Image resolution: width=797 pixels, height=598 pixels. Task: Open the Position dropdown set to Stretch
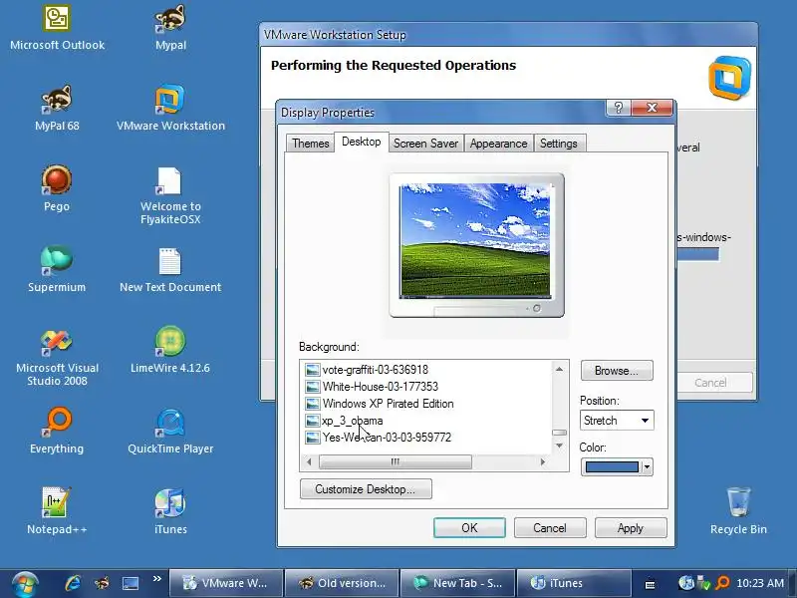point(617,421)
